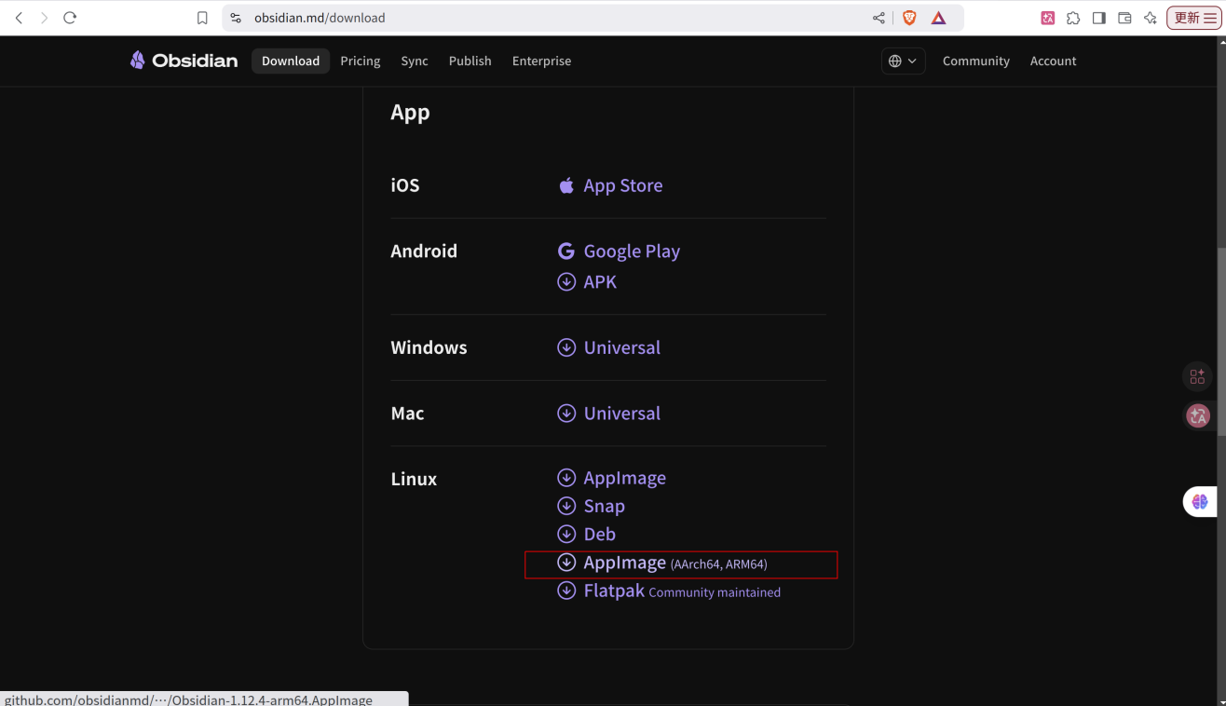1226x706 pixels.
Task: Open the Account link in header
Action: (1053, 61)
